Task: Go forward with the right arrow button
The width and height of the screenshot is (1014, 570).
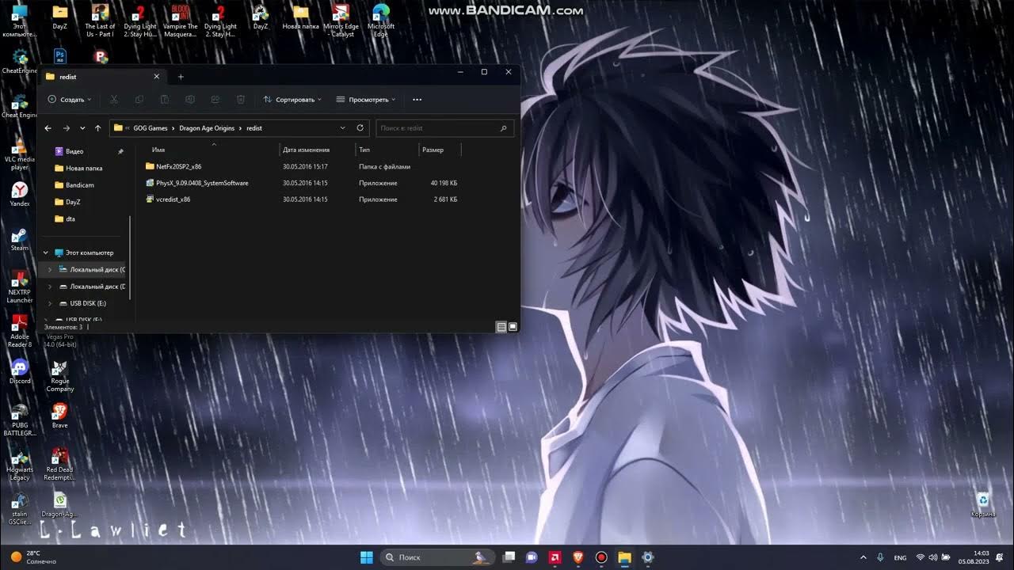Action: (67, 127)
